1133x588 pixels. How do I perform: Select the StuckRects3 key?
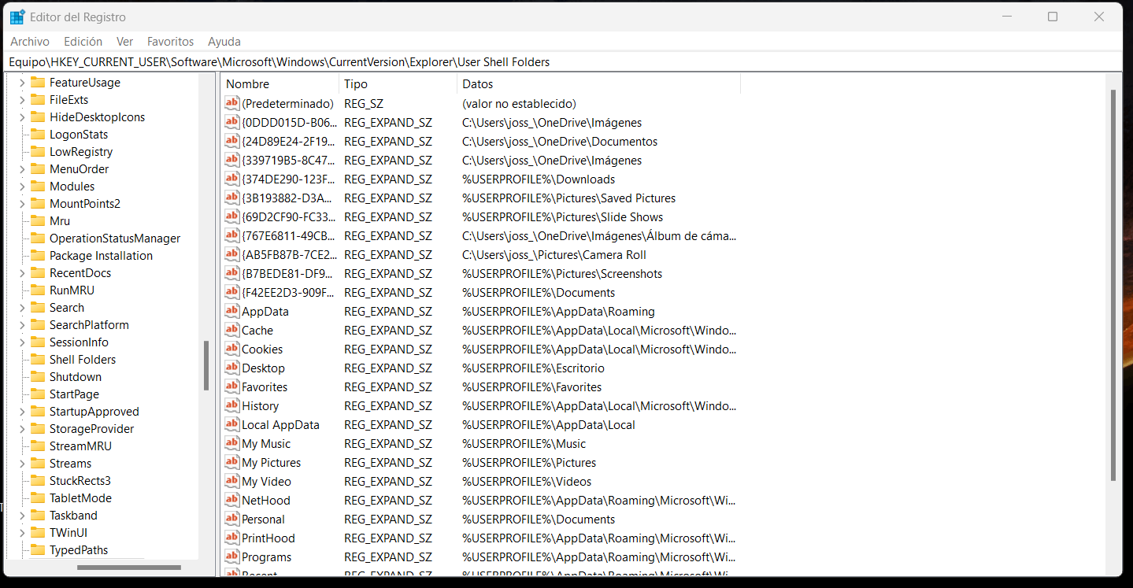(80, 480)
